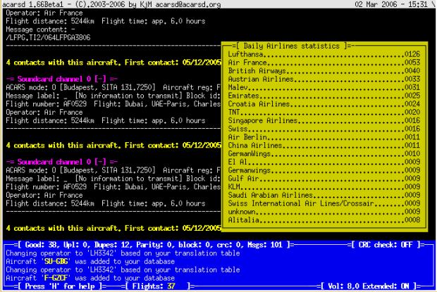Select the Germanwings 0009 statistics row
Image resolution: width=437 pixels, height=292 pixels.
point(324,170)
